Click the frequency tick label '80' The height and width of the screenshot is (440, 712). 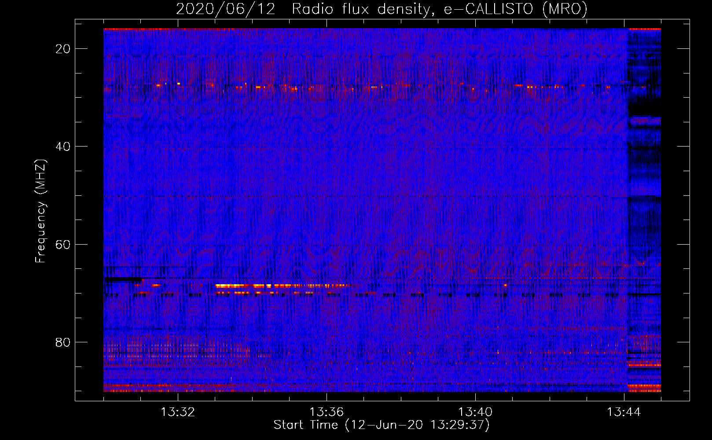63,342
